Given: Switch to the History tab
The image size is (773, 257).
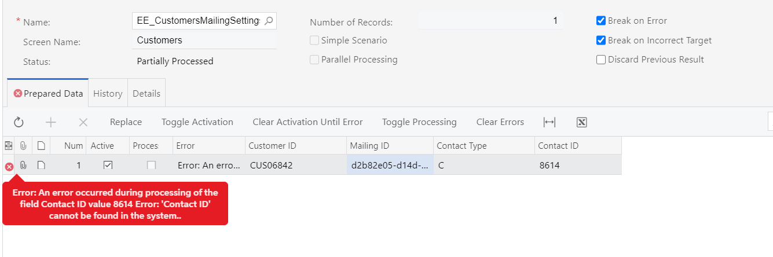Looking at the screenshot, I should [108, 94].
